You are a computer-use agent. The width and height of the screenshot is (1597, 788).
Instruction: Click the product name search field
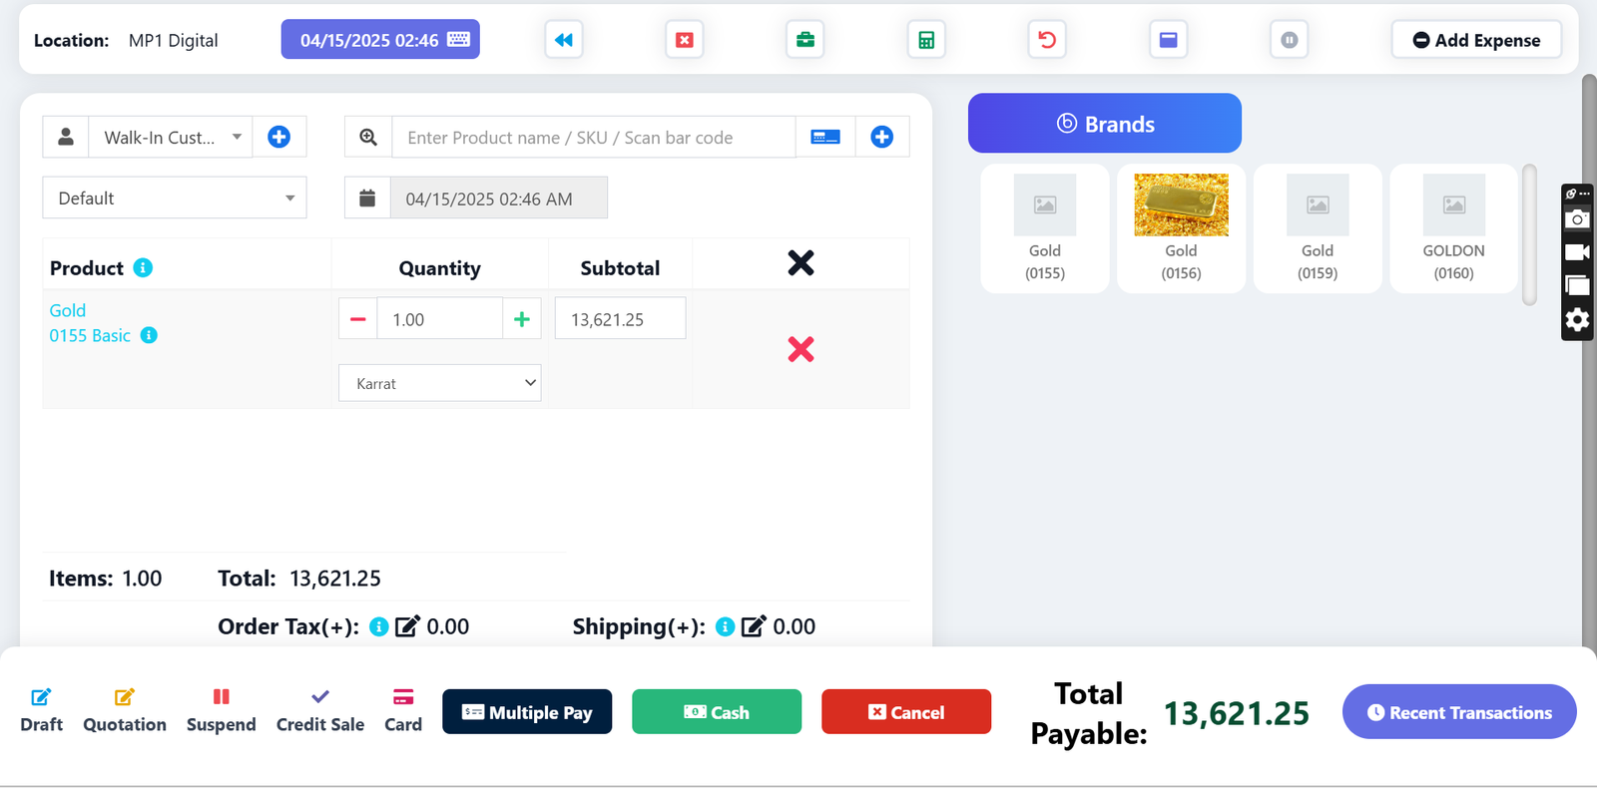pyautogui.click(x=594, y=137)
